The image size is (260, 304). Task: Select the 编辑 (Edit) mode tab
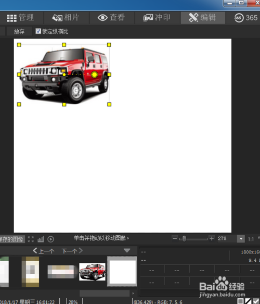click(x=203, y=18)
